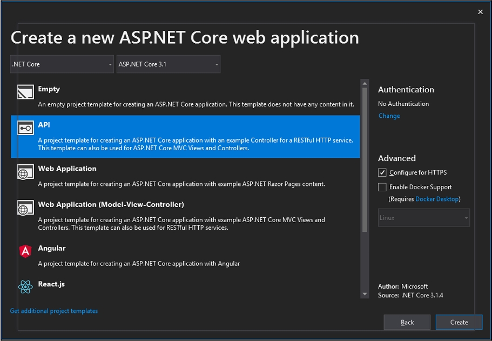Image resolution: width=492 pixels, height=341 pixels.
Task: Click the API template key icon
Action: click(x=25, y=129)
